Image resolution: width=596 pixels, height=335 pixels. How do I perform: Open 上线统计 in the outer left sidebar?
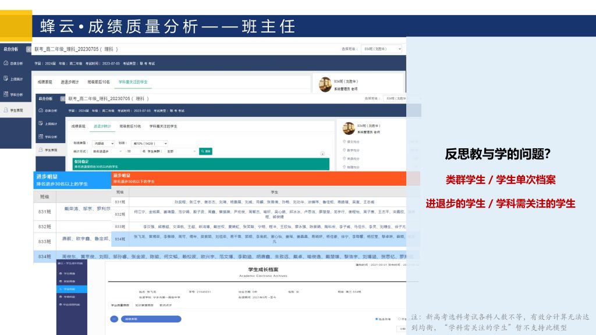16,79
